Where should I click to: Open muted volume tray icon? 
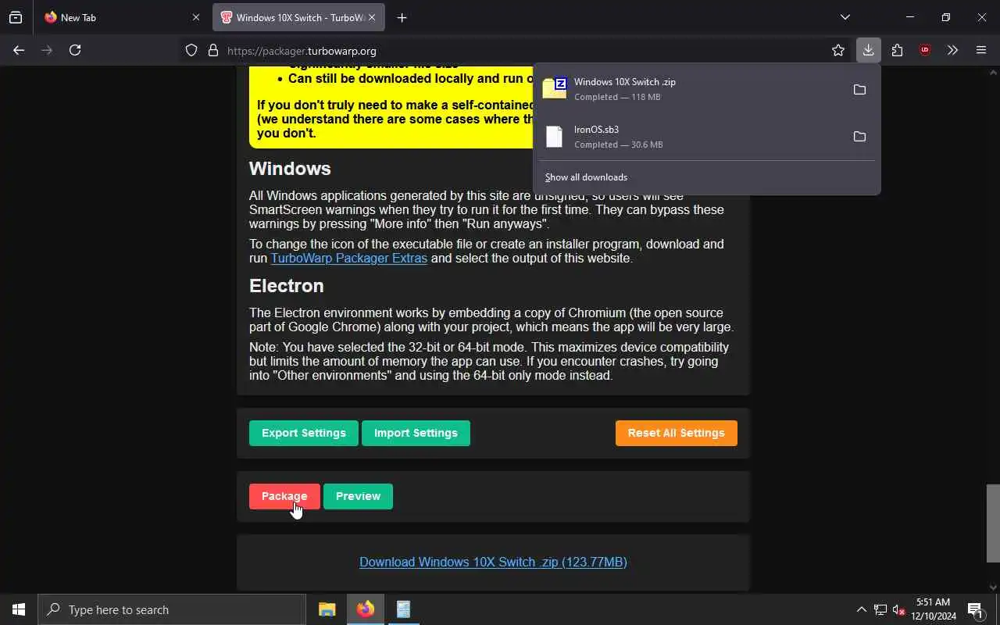coord(898,609)
